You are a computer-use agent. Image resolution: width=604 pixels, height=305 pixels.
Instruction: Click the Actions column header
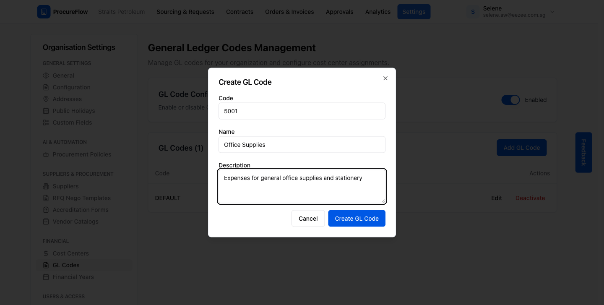(x=539, y=173)
